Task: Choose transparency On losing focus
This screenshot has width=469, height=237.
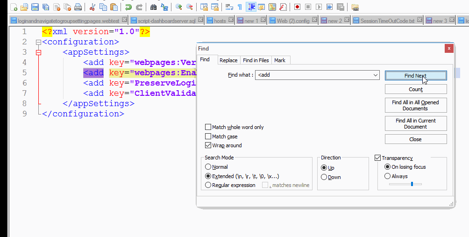Action: (x=387, y=167)
